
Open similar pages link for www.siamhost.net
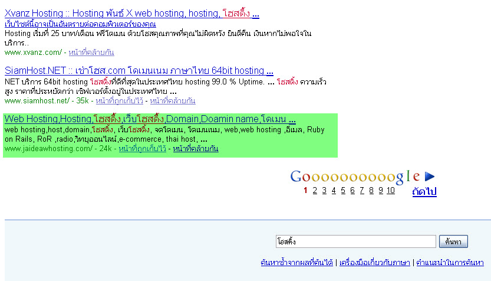(x=173, y=101)
